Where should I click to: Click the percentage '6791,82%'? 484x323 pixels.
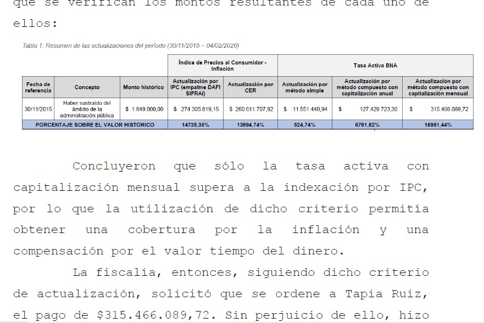coord(368,125)
